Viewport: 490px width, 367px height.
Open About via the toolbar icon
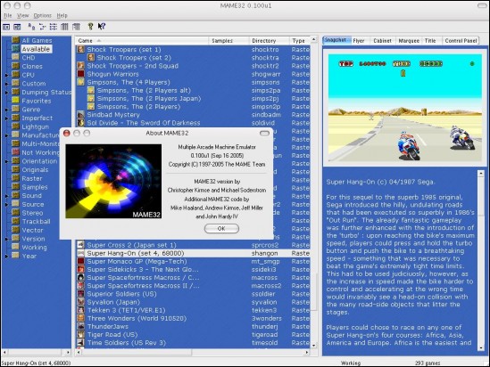(x=90, y=27)
